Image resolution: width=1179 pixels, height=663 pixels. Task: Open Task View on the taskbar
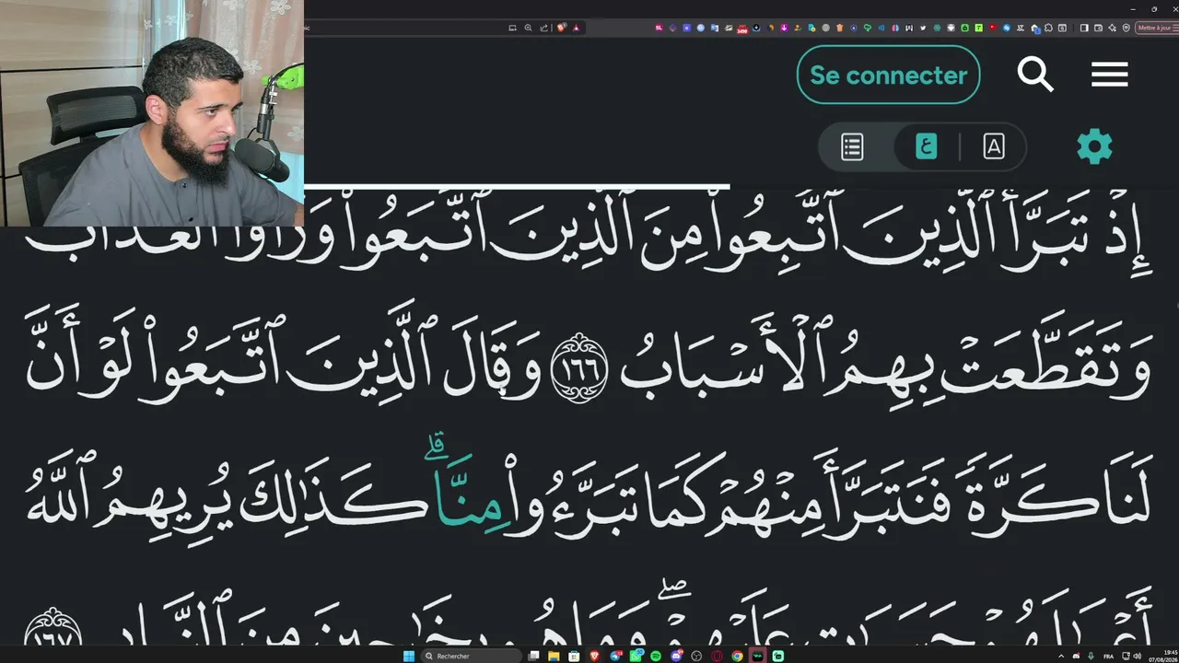tap(533, 656)
